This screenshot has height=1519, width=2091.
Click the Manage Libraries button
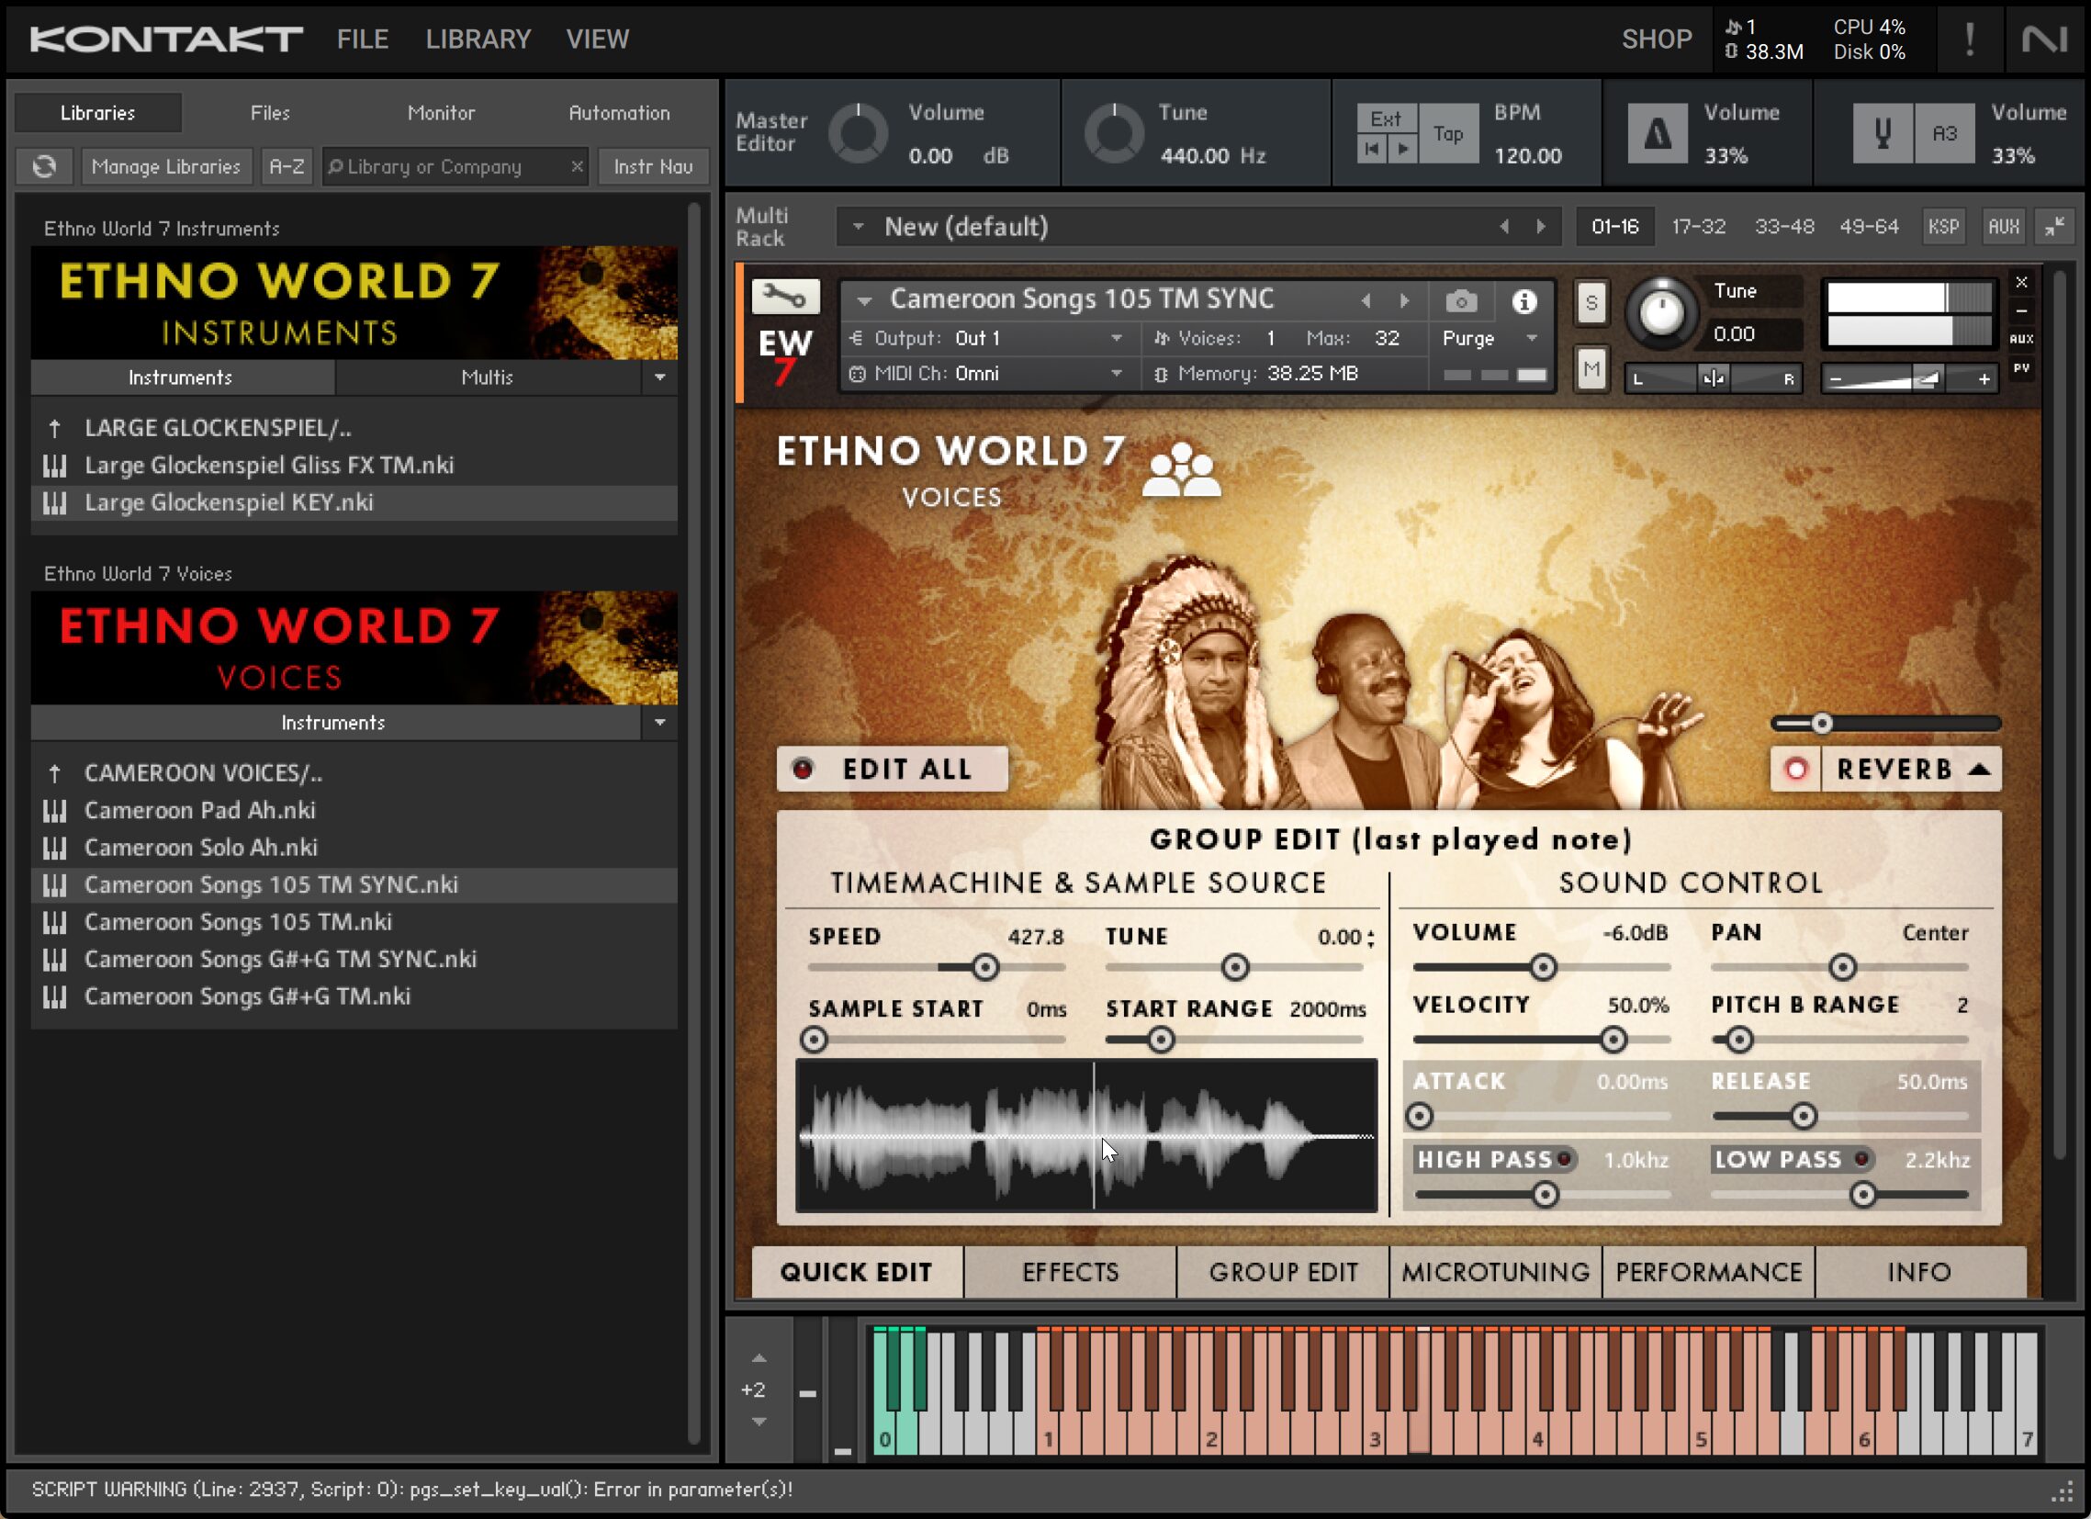[166, 167]
